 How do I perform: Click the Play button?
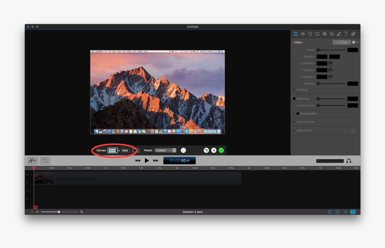(147, 161)
